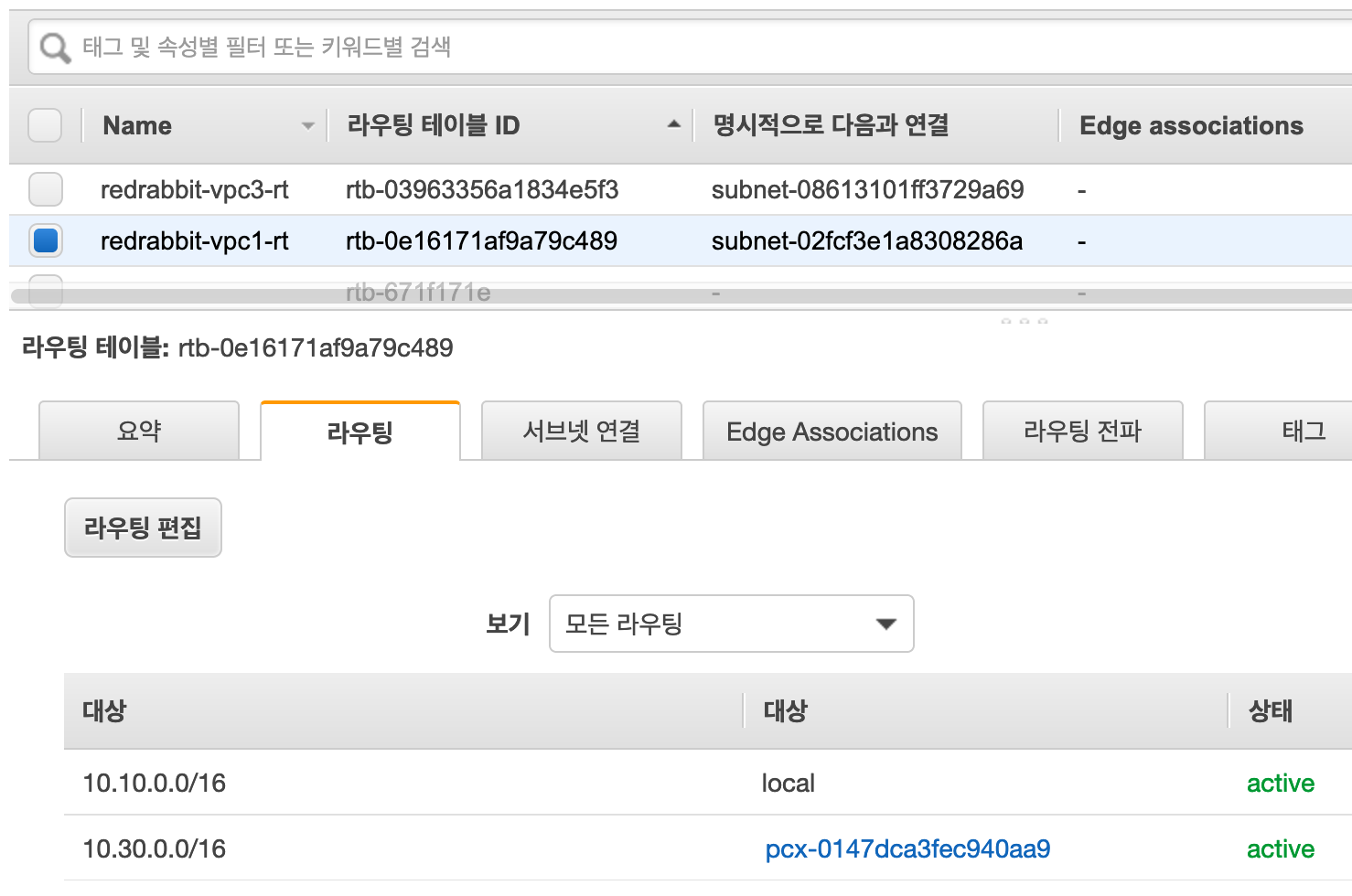1352x896 pixels.
Task: Open the Edge Associations tab
Action: tap(832, 431)
